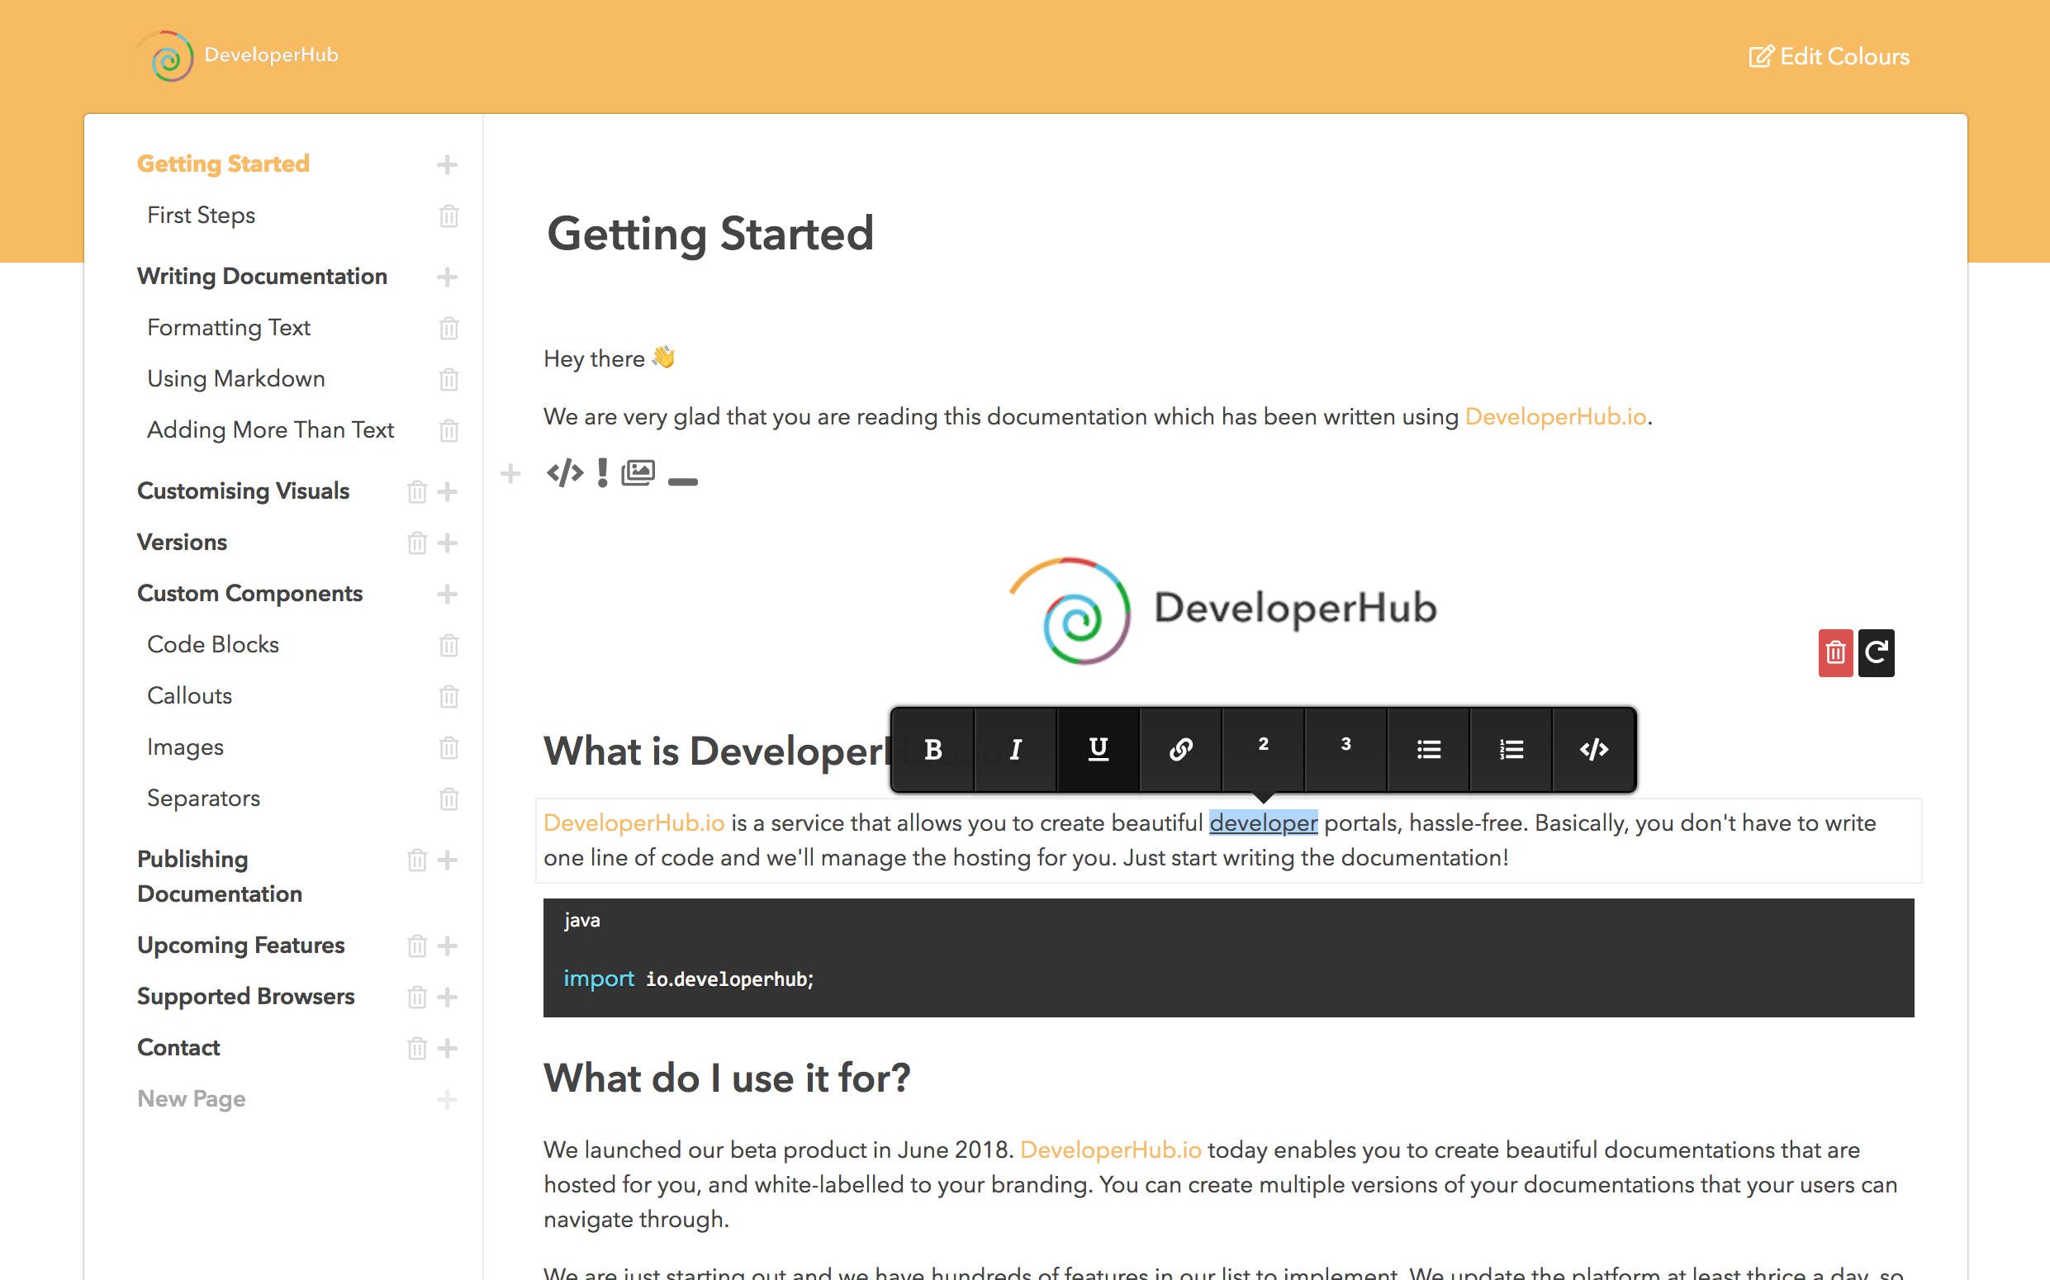Viewport: 2050px width, 1280px height.
Task: Open the Versions section in sidebar
Action: tap(182, 542)
